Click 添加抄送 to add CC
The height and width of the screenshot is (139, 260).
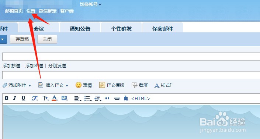point(11,66)
